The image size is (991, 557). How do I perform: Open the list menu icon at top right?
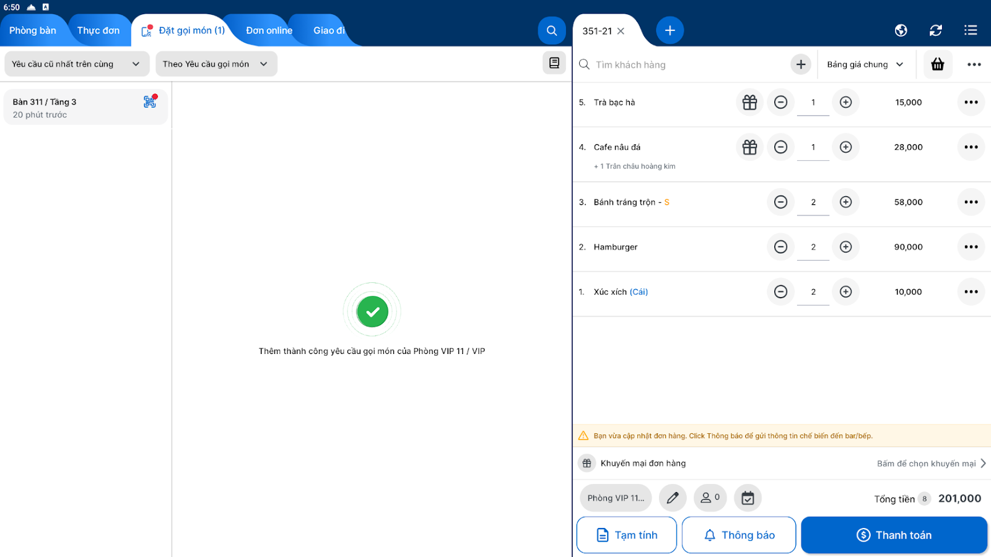[971, 30]
